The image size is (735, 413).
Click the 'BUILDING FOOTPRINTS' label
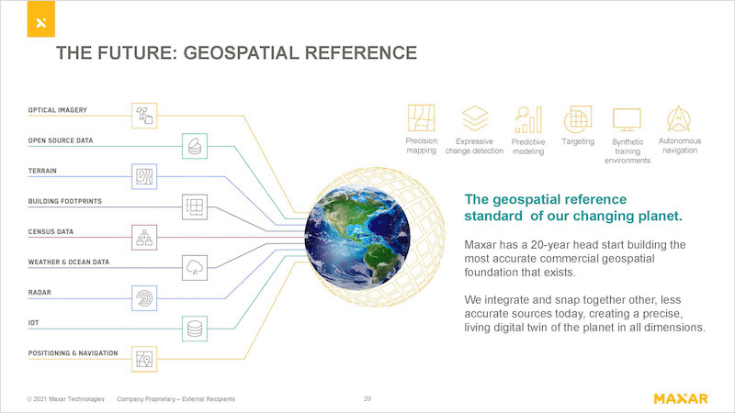[64, 201]
